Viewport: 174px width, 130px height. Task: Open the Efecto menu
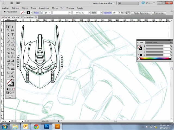[55, 8]
